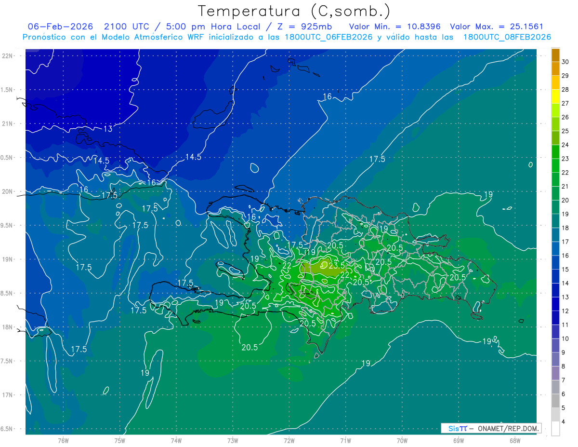Click Valor Max. = 25.1561 text
This screenshot has width=578, height=447.
pos(497,27)
